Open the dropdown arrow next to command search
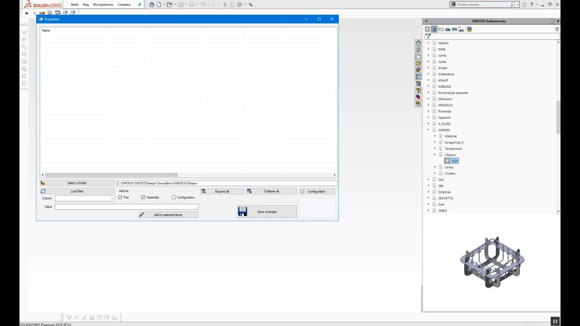This screenshot has height=326, width=580. tap(517, 5)
